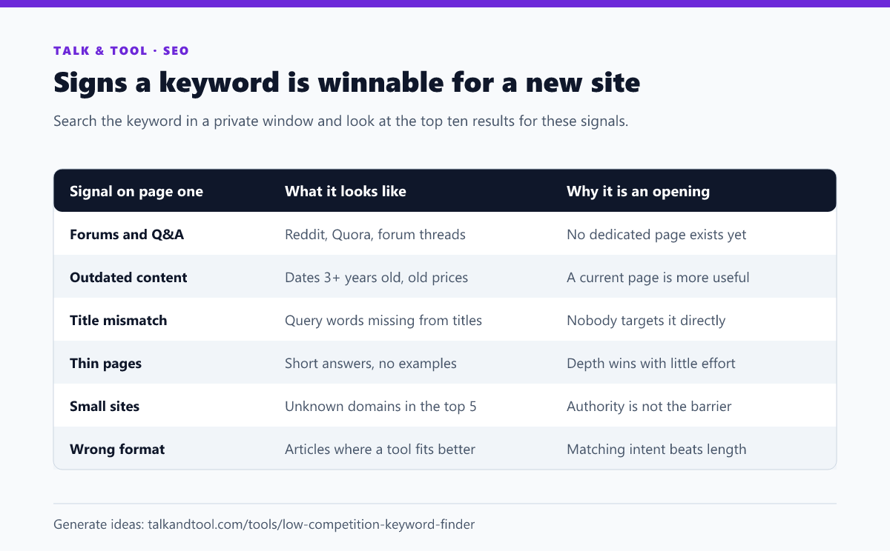This screenshot has height=551, width=890.
Task: Select the 'Wrong format' cell
Action: [x=117, y=449]
